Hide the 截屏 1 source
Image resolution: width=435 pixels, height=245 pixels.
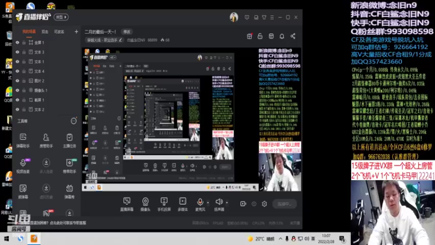(17, 100)
